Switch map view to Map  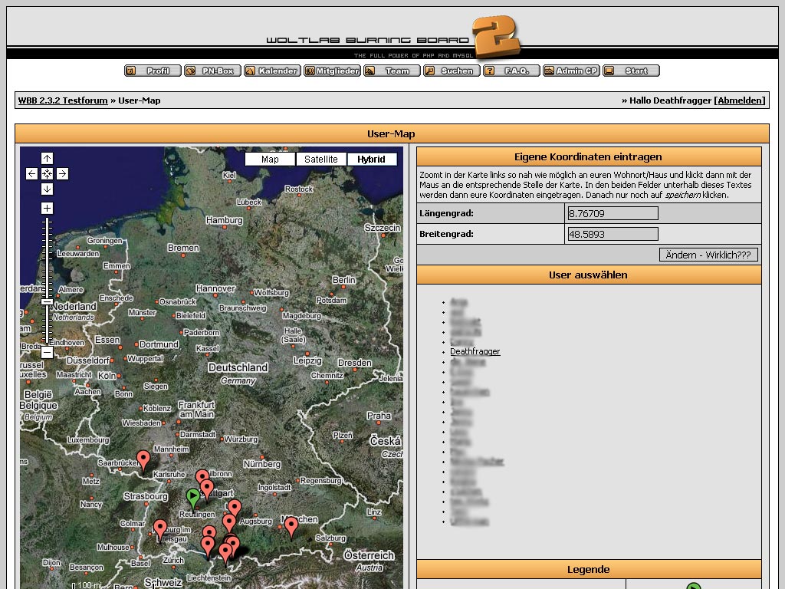pos(270,160)
